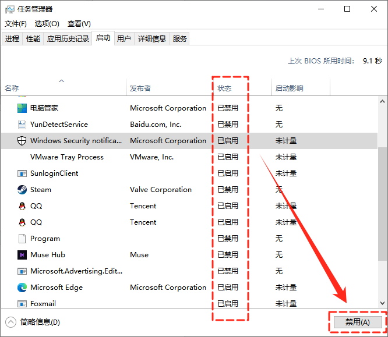388x337 pixels.
Task: Click 已启用 status in VMware Tray Process row
Action: pyautogui.click(x=228, y=157)
